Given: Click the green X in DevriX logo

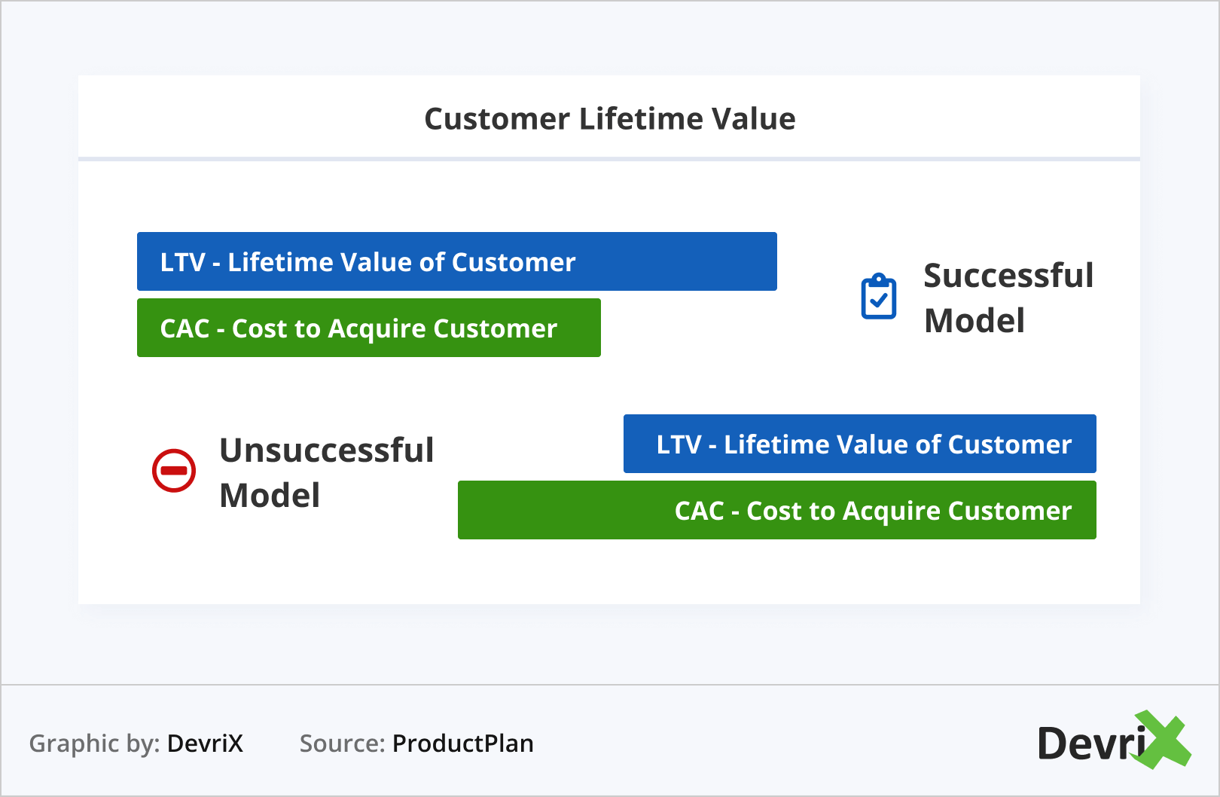Looking at the screenshot, I should coord(1164,741).
